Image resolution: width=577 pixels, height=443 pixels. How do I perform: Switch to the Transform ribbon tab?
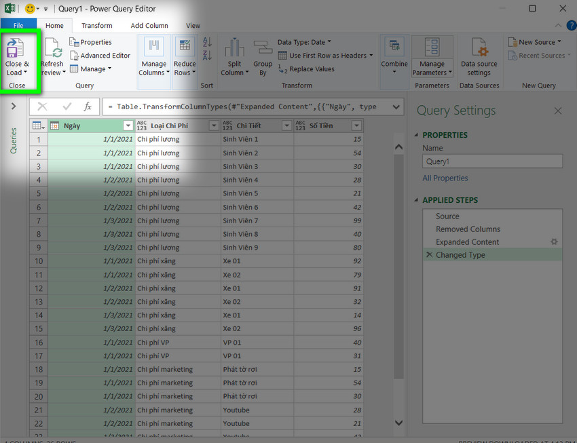point(97,26)
